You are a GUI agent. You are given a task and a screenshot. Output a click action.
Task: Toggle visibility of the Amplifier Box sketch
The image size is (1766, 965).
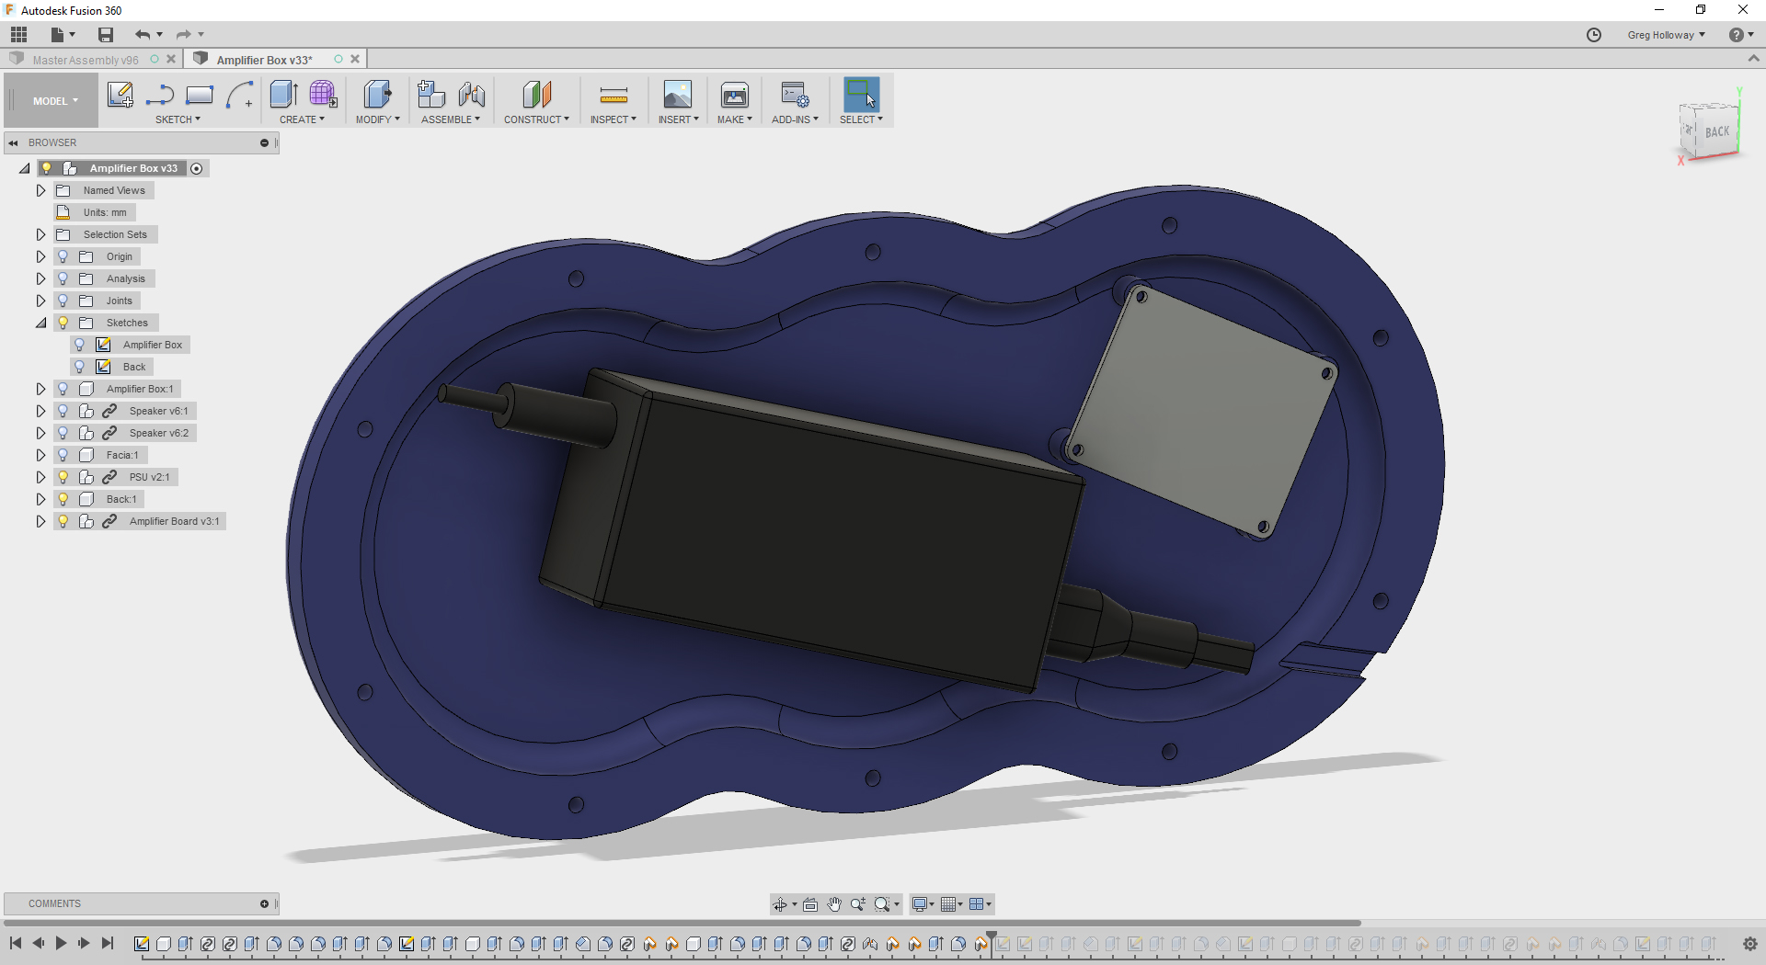[78, 344]
